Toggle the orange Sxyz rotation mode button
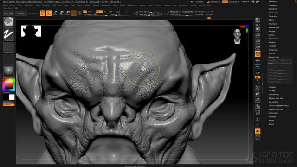297x167 pixels. [x=258, y=77]
